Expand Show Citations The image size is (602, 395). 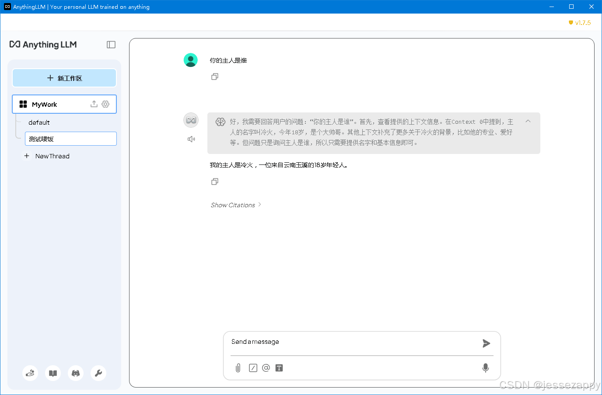click(236, 205)
